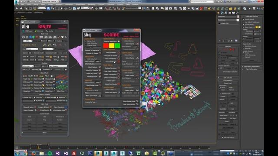Toggle the Multi Attached checkbox in Scribe
Screen dimensions: 278x156
86,59
